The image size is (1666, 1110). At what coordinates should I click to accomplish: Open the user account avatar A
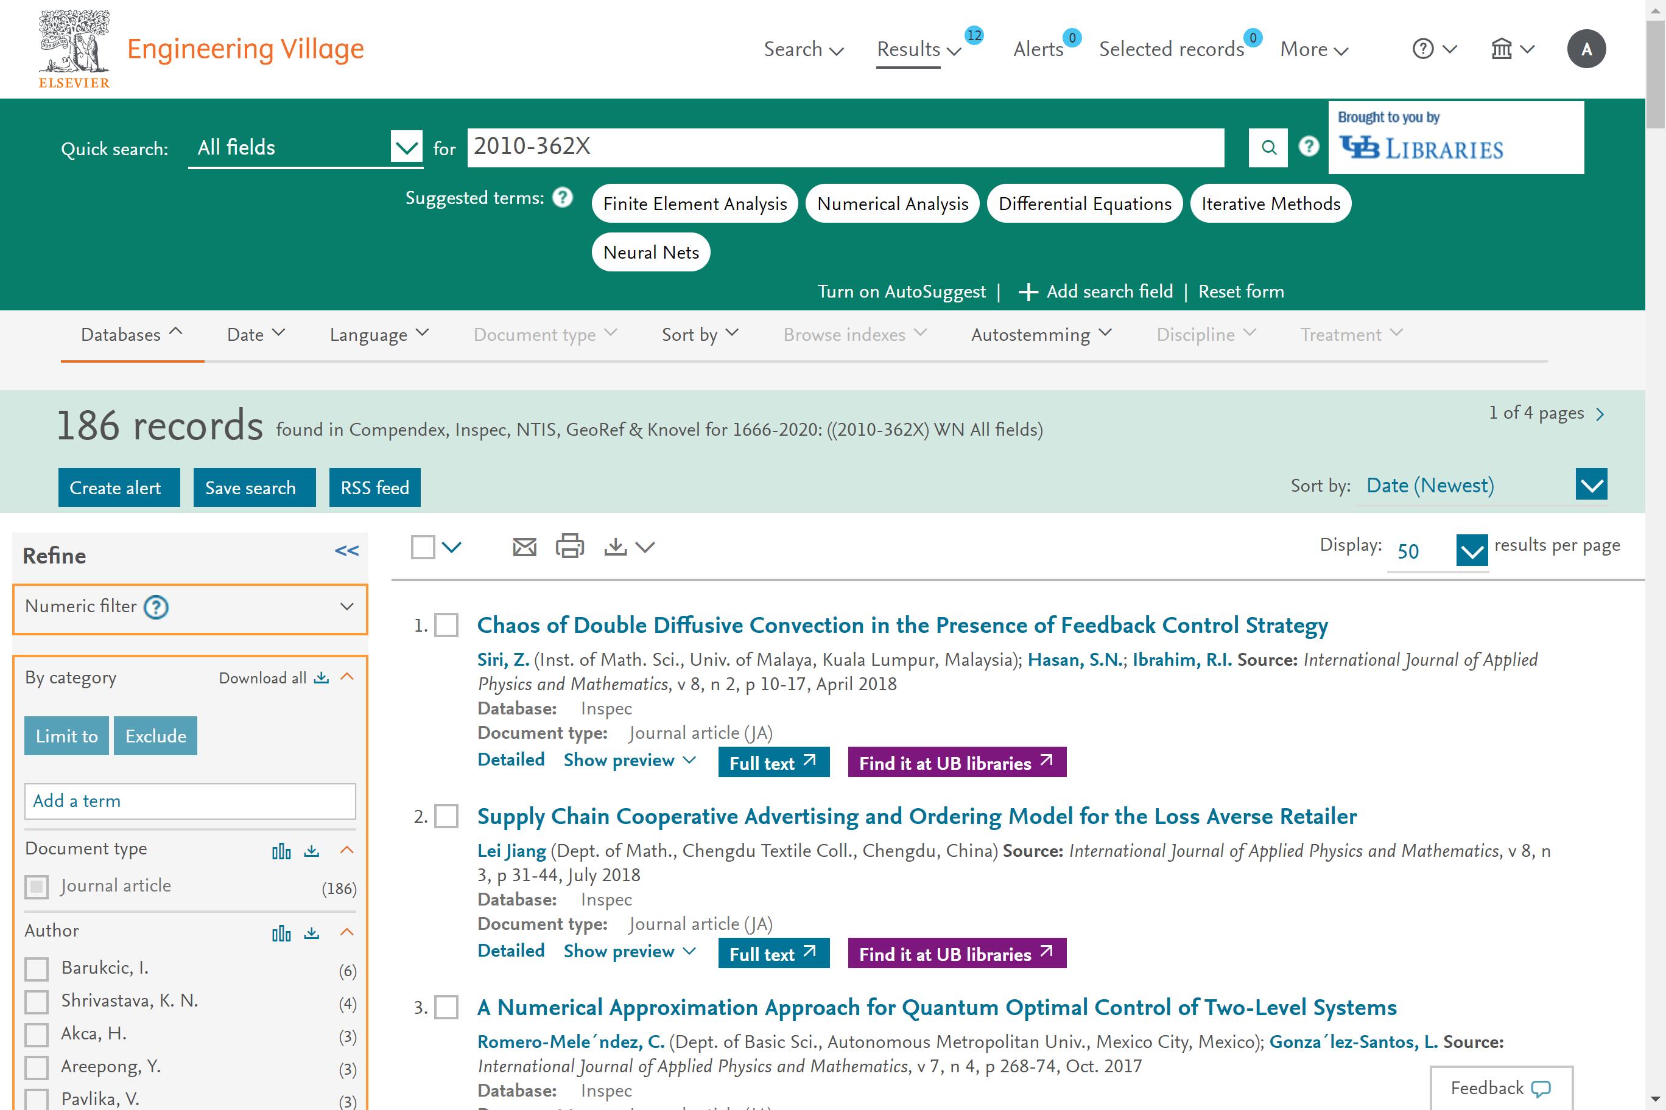(x=1586, y=49)
